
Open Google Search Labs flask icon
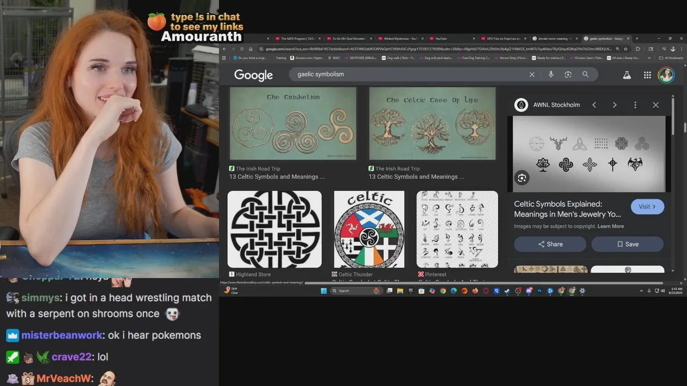pos(626,75)
